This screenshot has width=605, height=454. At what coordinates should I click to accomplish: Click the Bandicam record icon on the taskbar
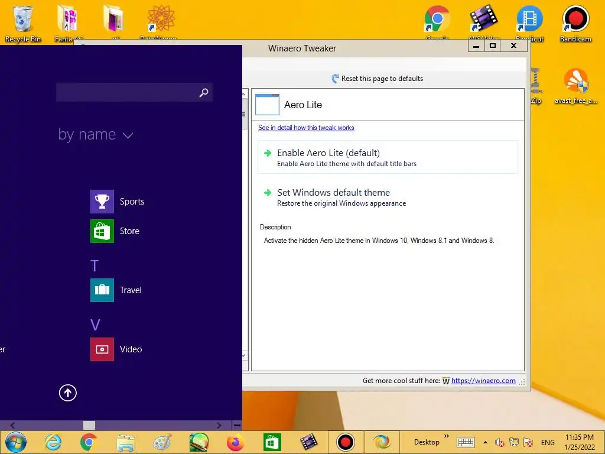point(345,442)
